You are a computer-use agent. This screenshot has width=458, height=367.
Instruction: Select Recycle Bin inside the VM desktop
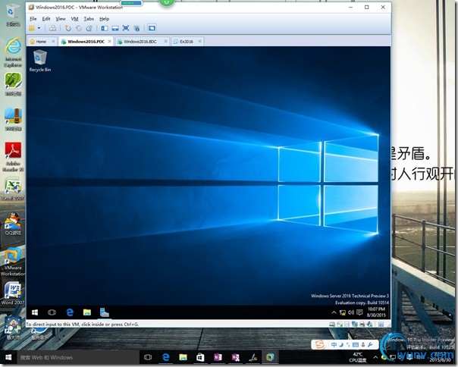[40, 61]
